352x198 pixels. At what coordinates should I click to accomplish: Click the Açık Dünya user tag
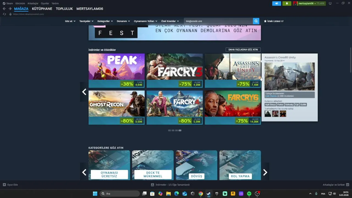pos(270,105)
